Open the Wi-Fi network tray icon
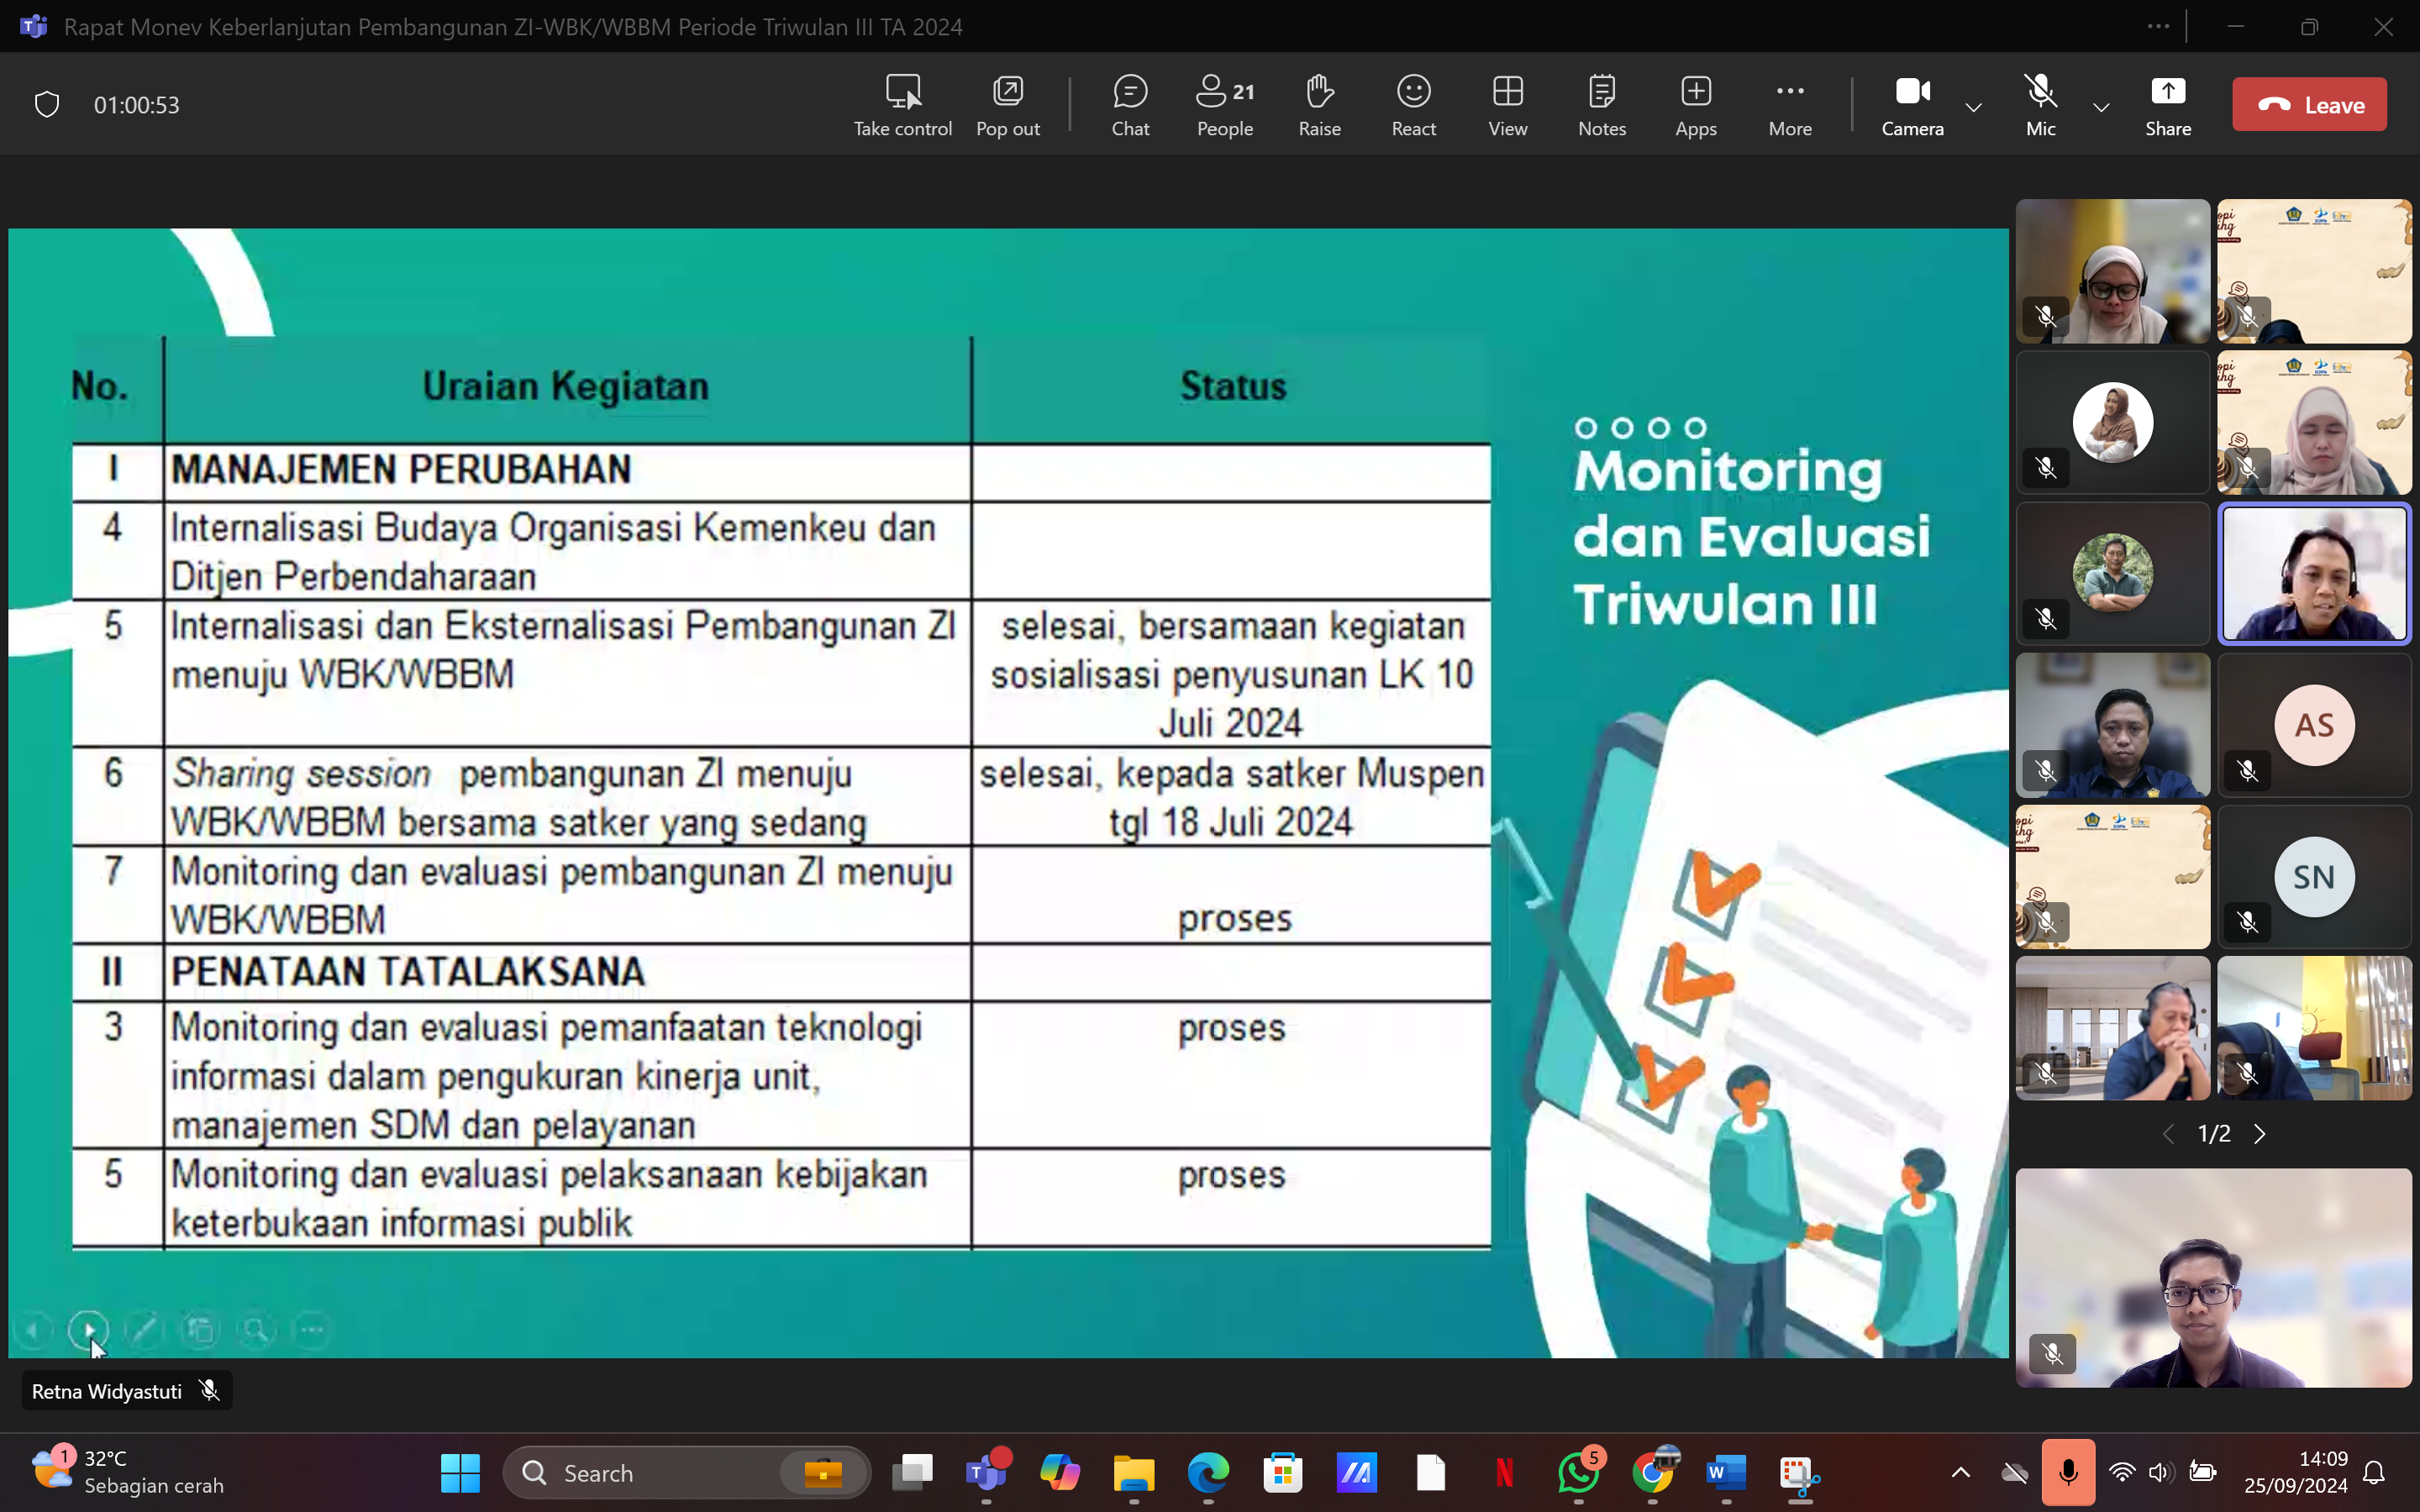Viewport: 2420px width, 1512px height. click(2121, 1473)
